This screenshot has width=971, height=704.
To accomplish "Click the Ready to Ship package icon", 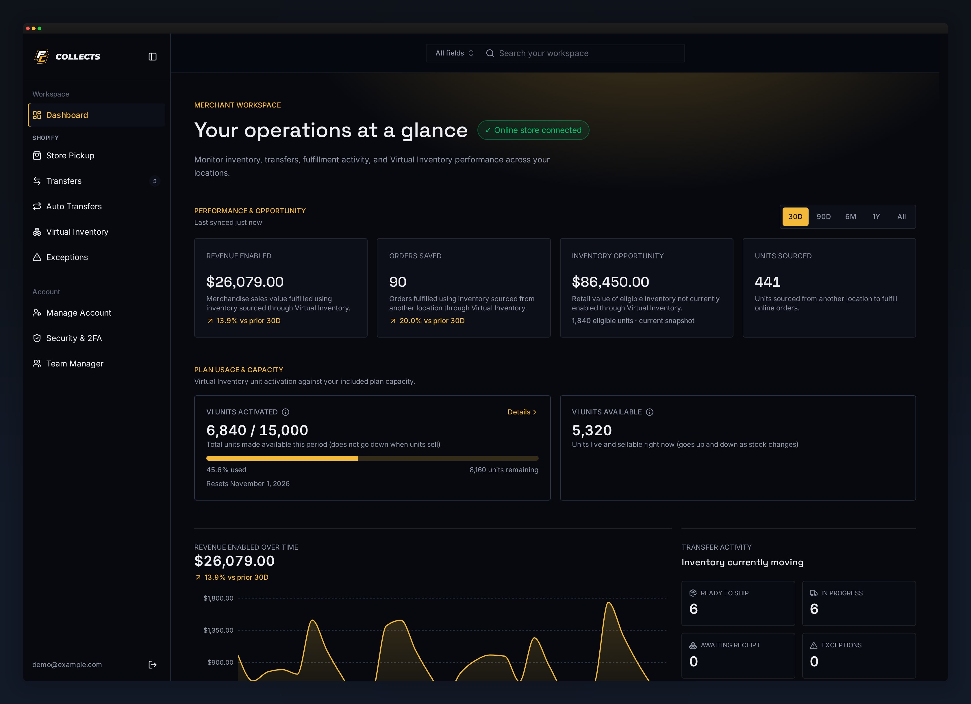I will [x=693, y=593].
